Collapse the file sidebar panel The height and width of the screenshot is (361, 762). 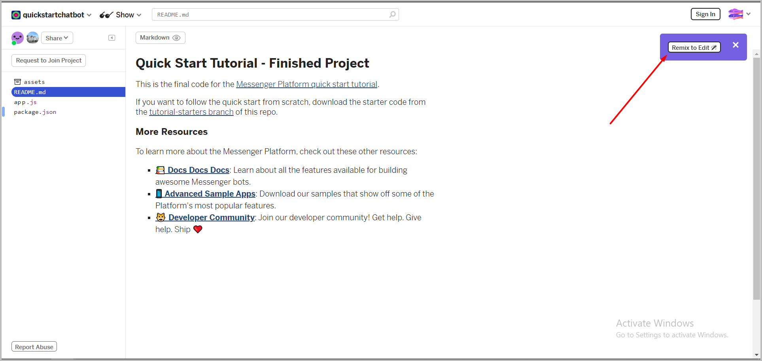click(x=112, y=38)
